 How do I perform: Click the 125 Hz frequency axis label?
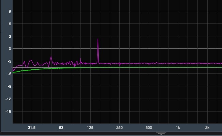(x=90, y=128)
